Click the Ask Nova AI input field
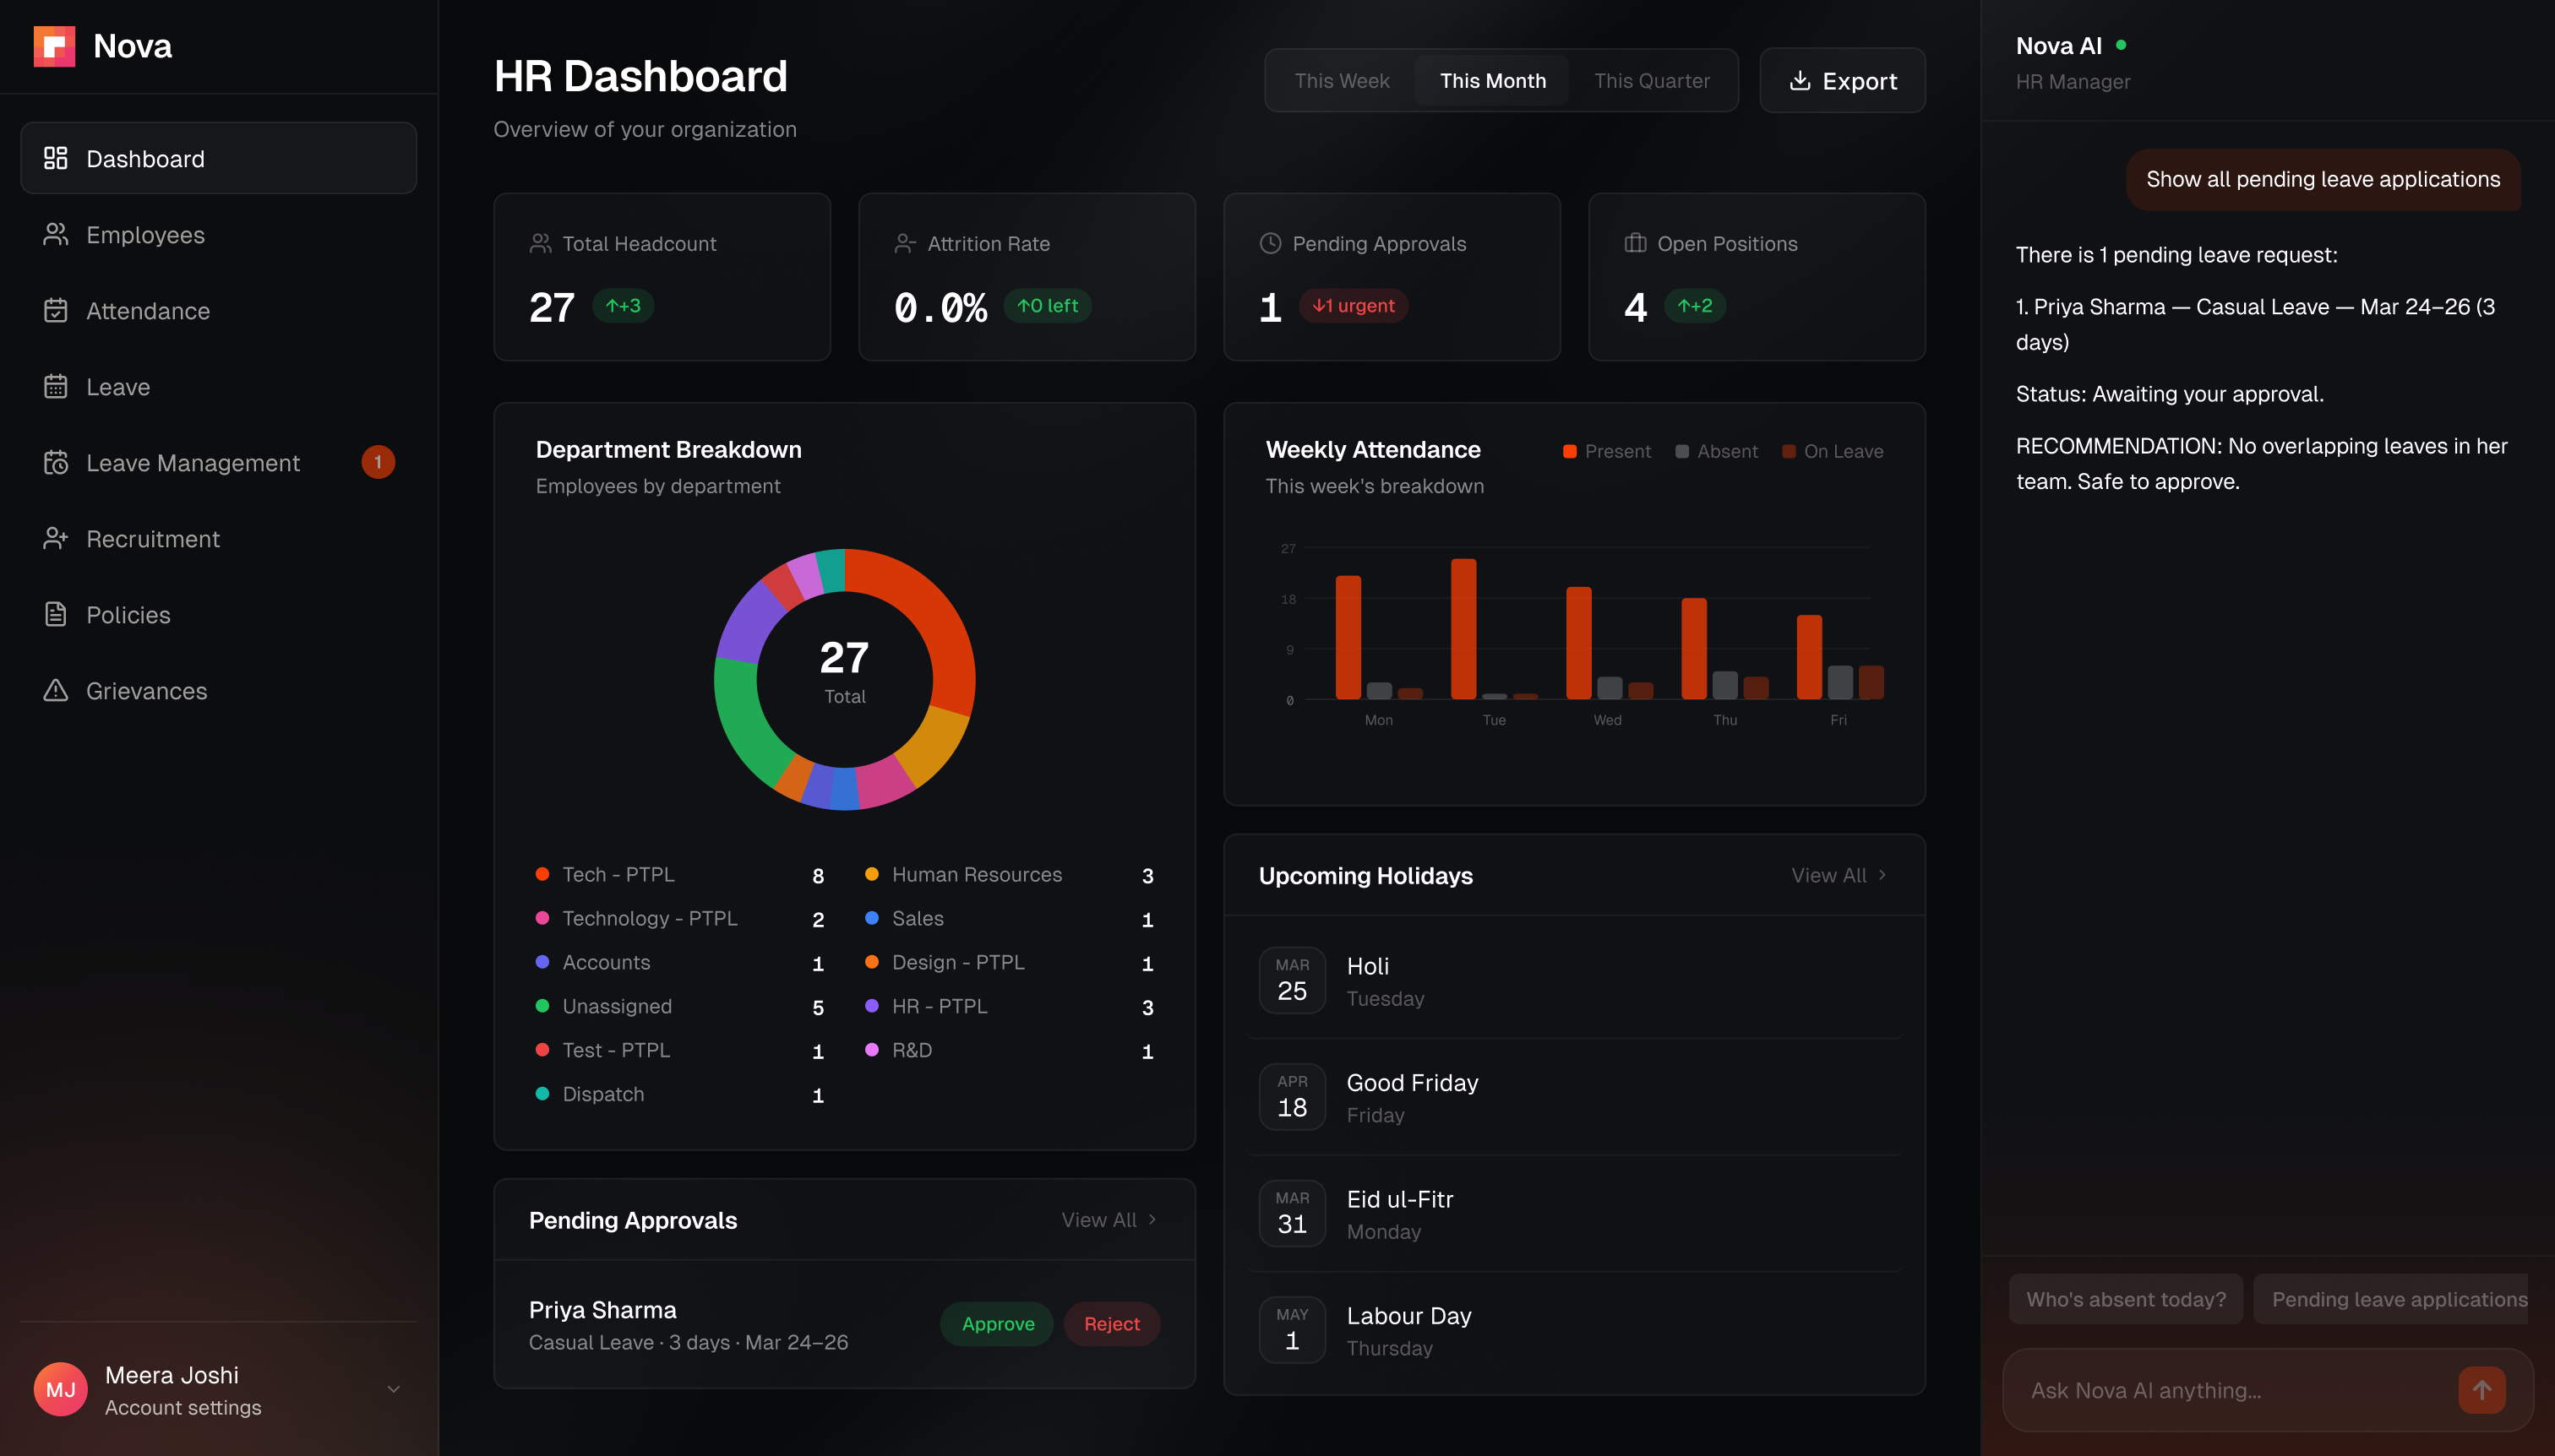The width and height of the screenshot is (2555, 1456). coord(2231,1391)
